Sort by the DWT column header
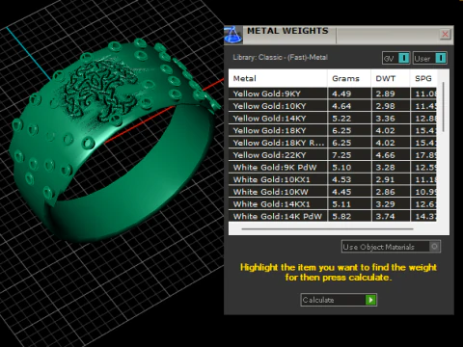 click(391, 78)
